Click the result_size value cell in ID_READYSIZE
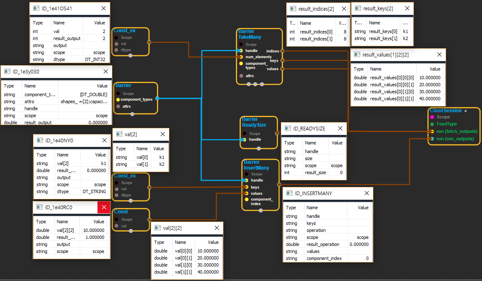This screenshot has width=482, height=281. [x=337, y=172]
